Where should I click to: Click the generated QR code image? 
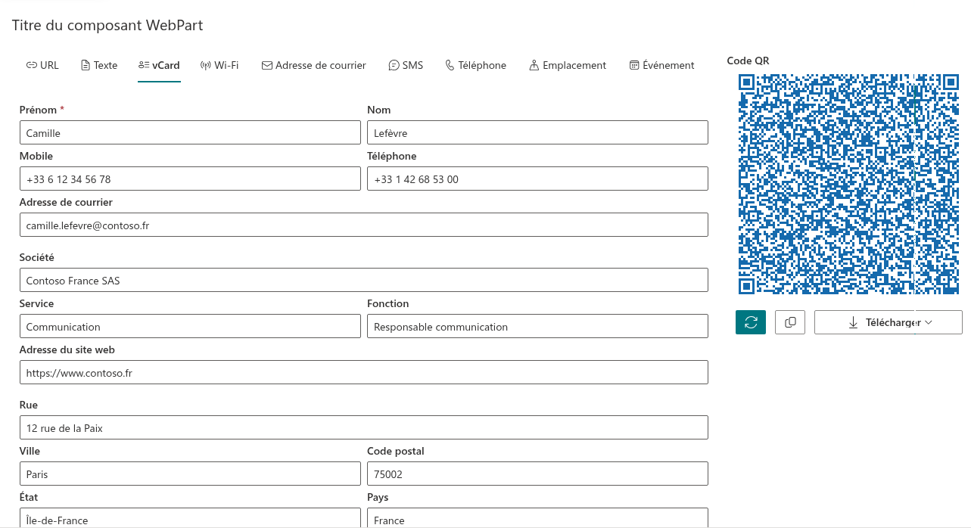[x=848, y=184]
